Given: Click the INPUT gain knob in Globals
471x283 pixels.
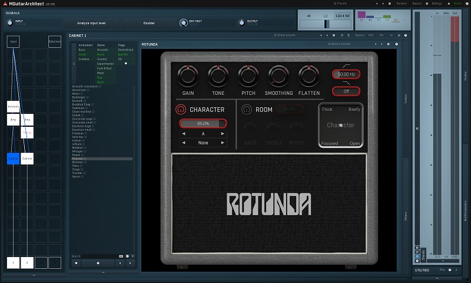Looking at the screenshot, I should coord(10,22).
